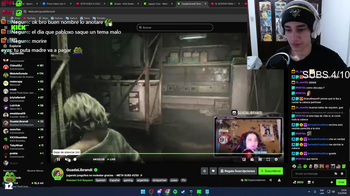Open video player settings gear
Viewport: 350px width, 196px height.
(x=276, y=159)
